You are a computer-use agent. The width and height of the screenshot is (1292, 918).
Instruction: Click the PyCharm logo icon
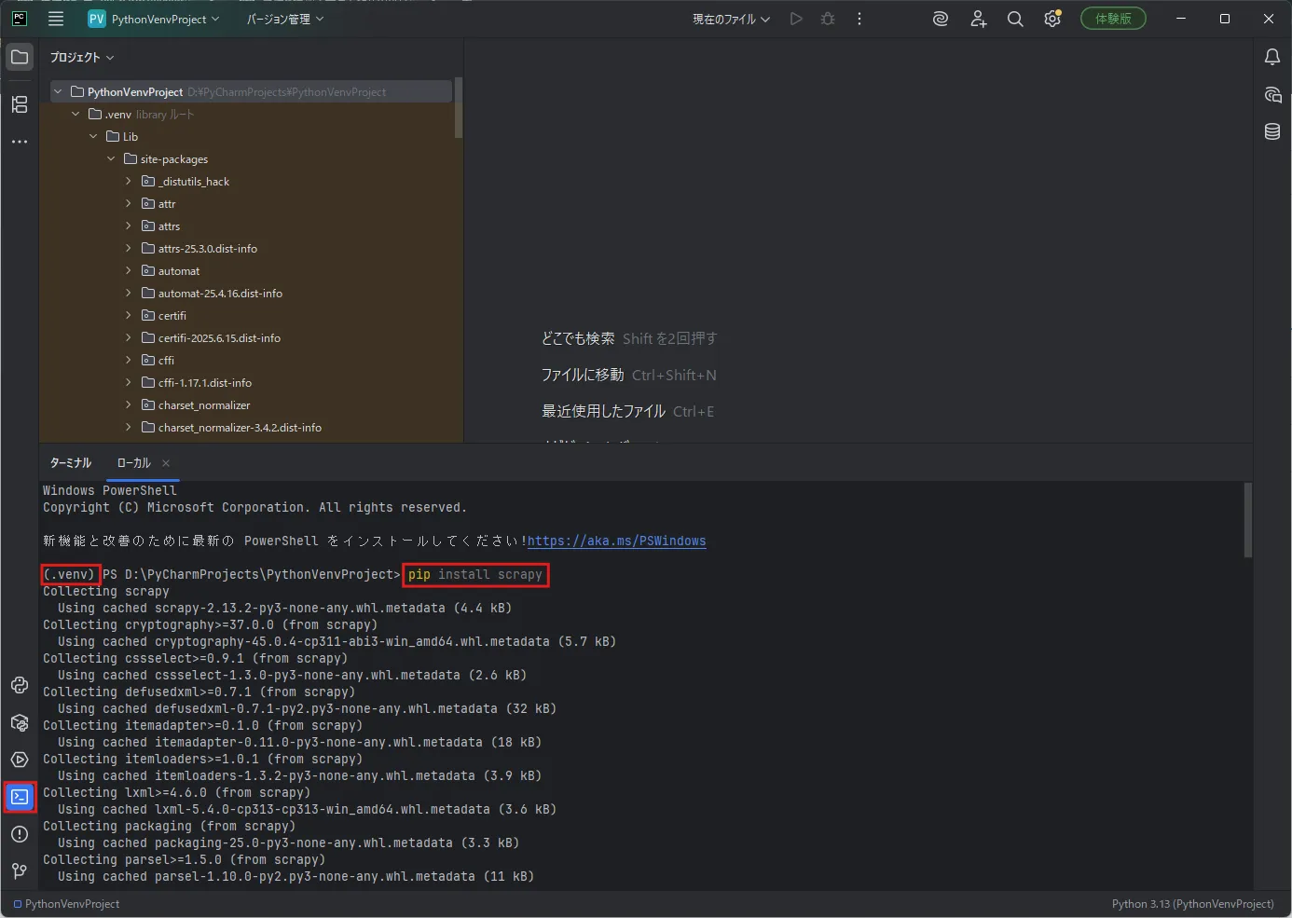tap(19, 19)
